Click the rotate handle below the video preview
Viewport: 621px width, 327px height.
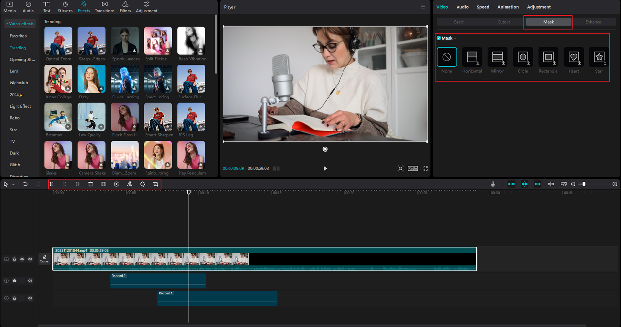click(325, 149)
